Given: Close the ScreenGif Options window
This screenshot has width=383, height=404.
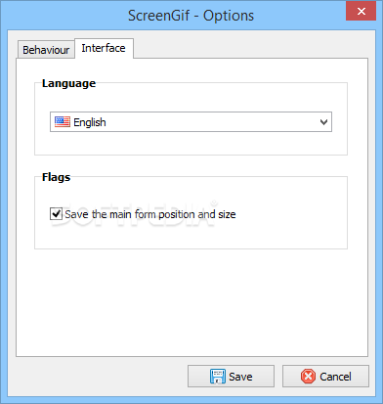Looking at the screenshot, I should (361, 12).
